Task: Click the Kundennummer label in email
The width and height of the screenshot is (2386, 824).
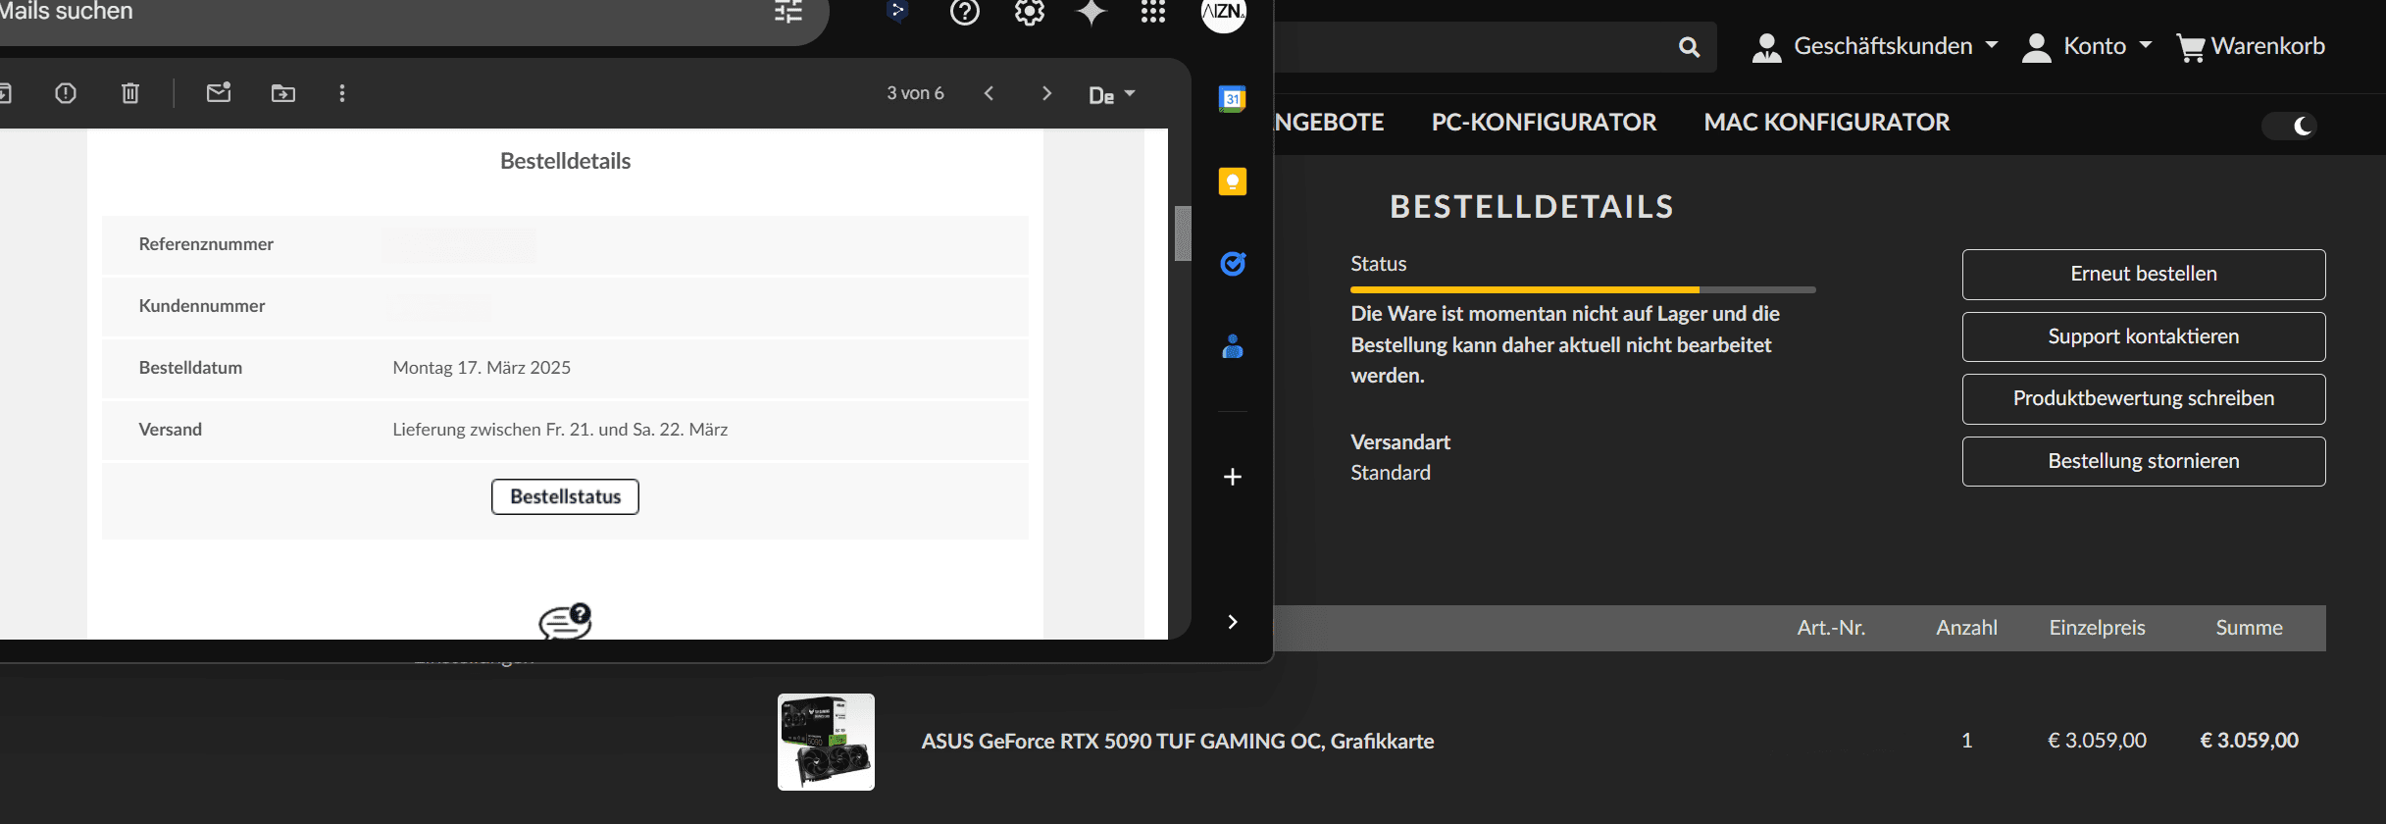Action: 202,306
